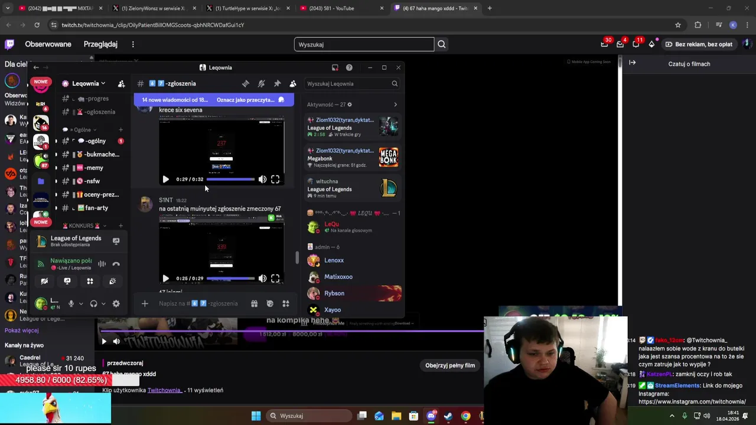
Task: Open soundboard icon in Discord voice panel
Action: (112, 282)
